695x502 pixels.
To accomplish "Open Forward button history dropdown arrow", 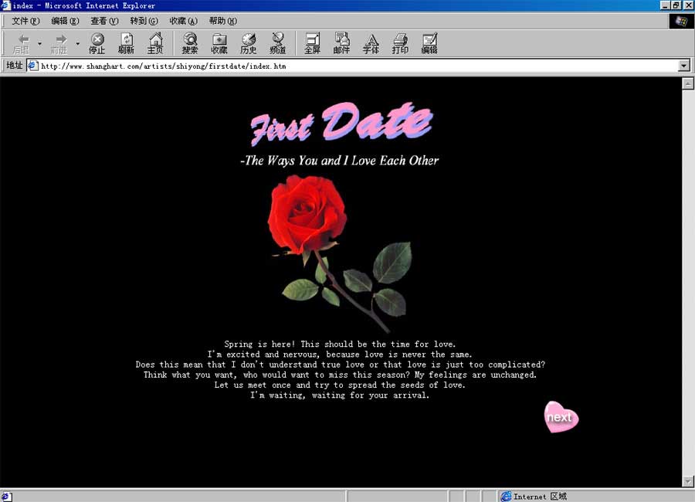I will click(77, 43).
